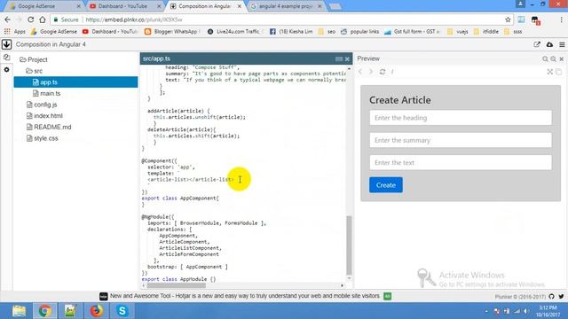Open README.md file
Image resolution: width=568 pixels, height=319 pixels.
tap(49, 127)
